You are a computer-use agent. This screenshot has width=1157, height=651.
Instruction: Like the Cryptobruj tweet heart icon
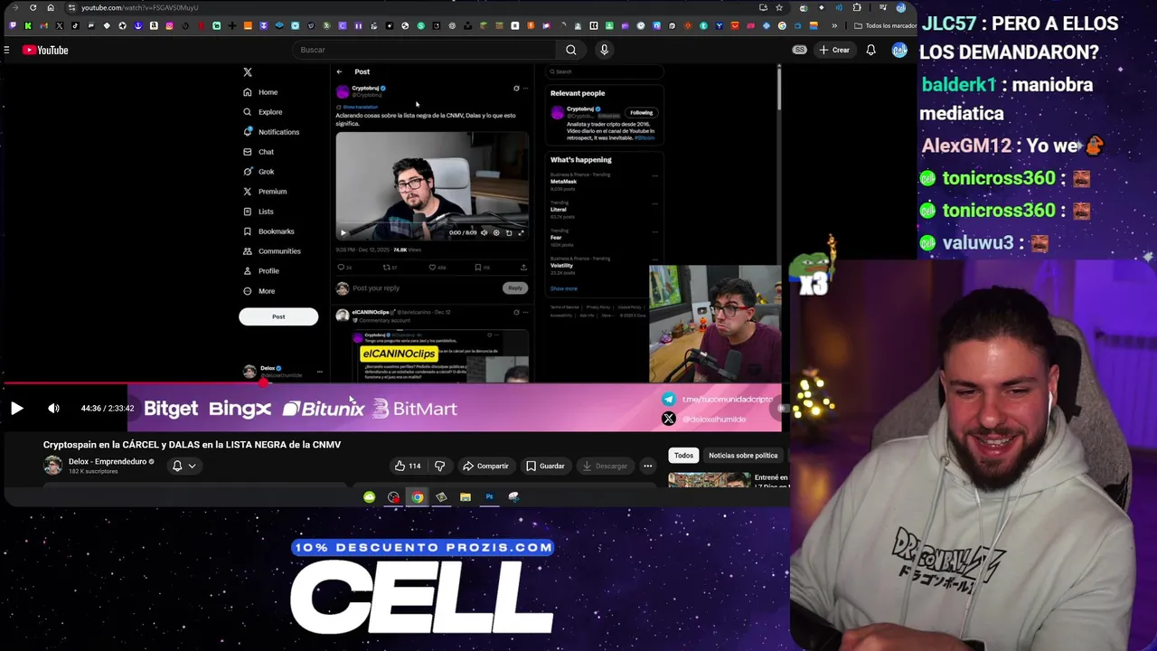(432, 268)
